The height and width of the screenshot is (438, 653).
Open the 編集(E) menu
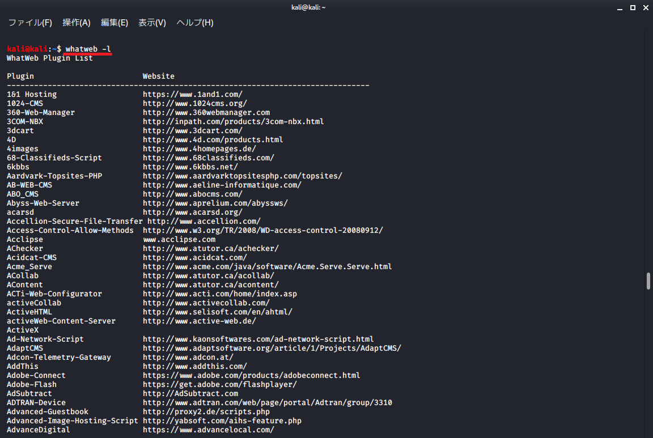coord(115,23)
